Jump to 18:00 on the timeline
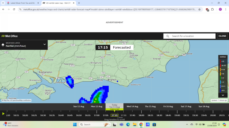229x128 pixels. pyautogui.click(x=141, y=115)
